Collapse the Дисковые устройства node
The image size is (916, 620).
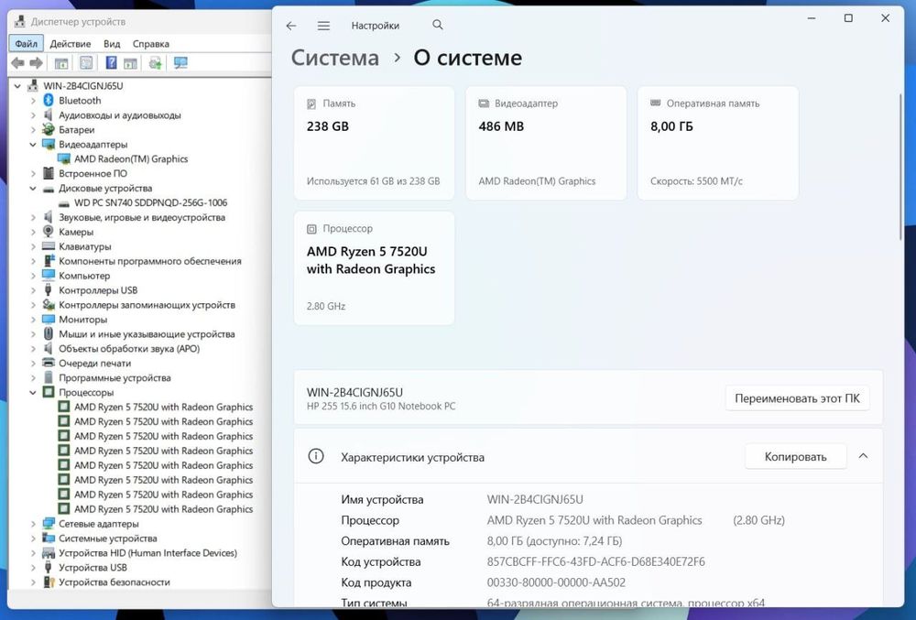click(x=33, y=188)
